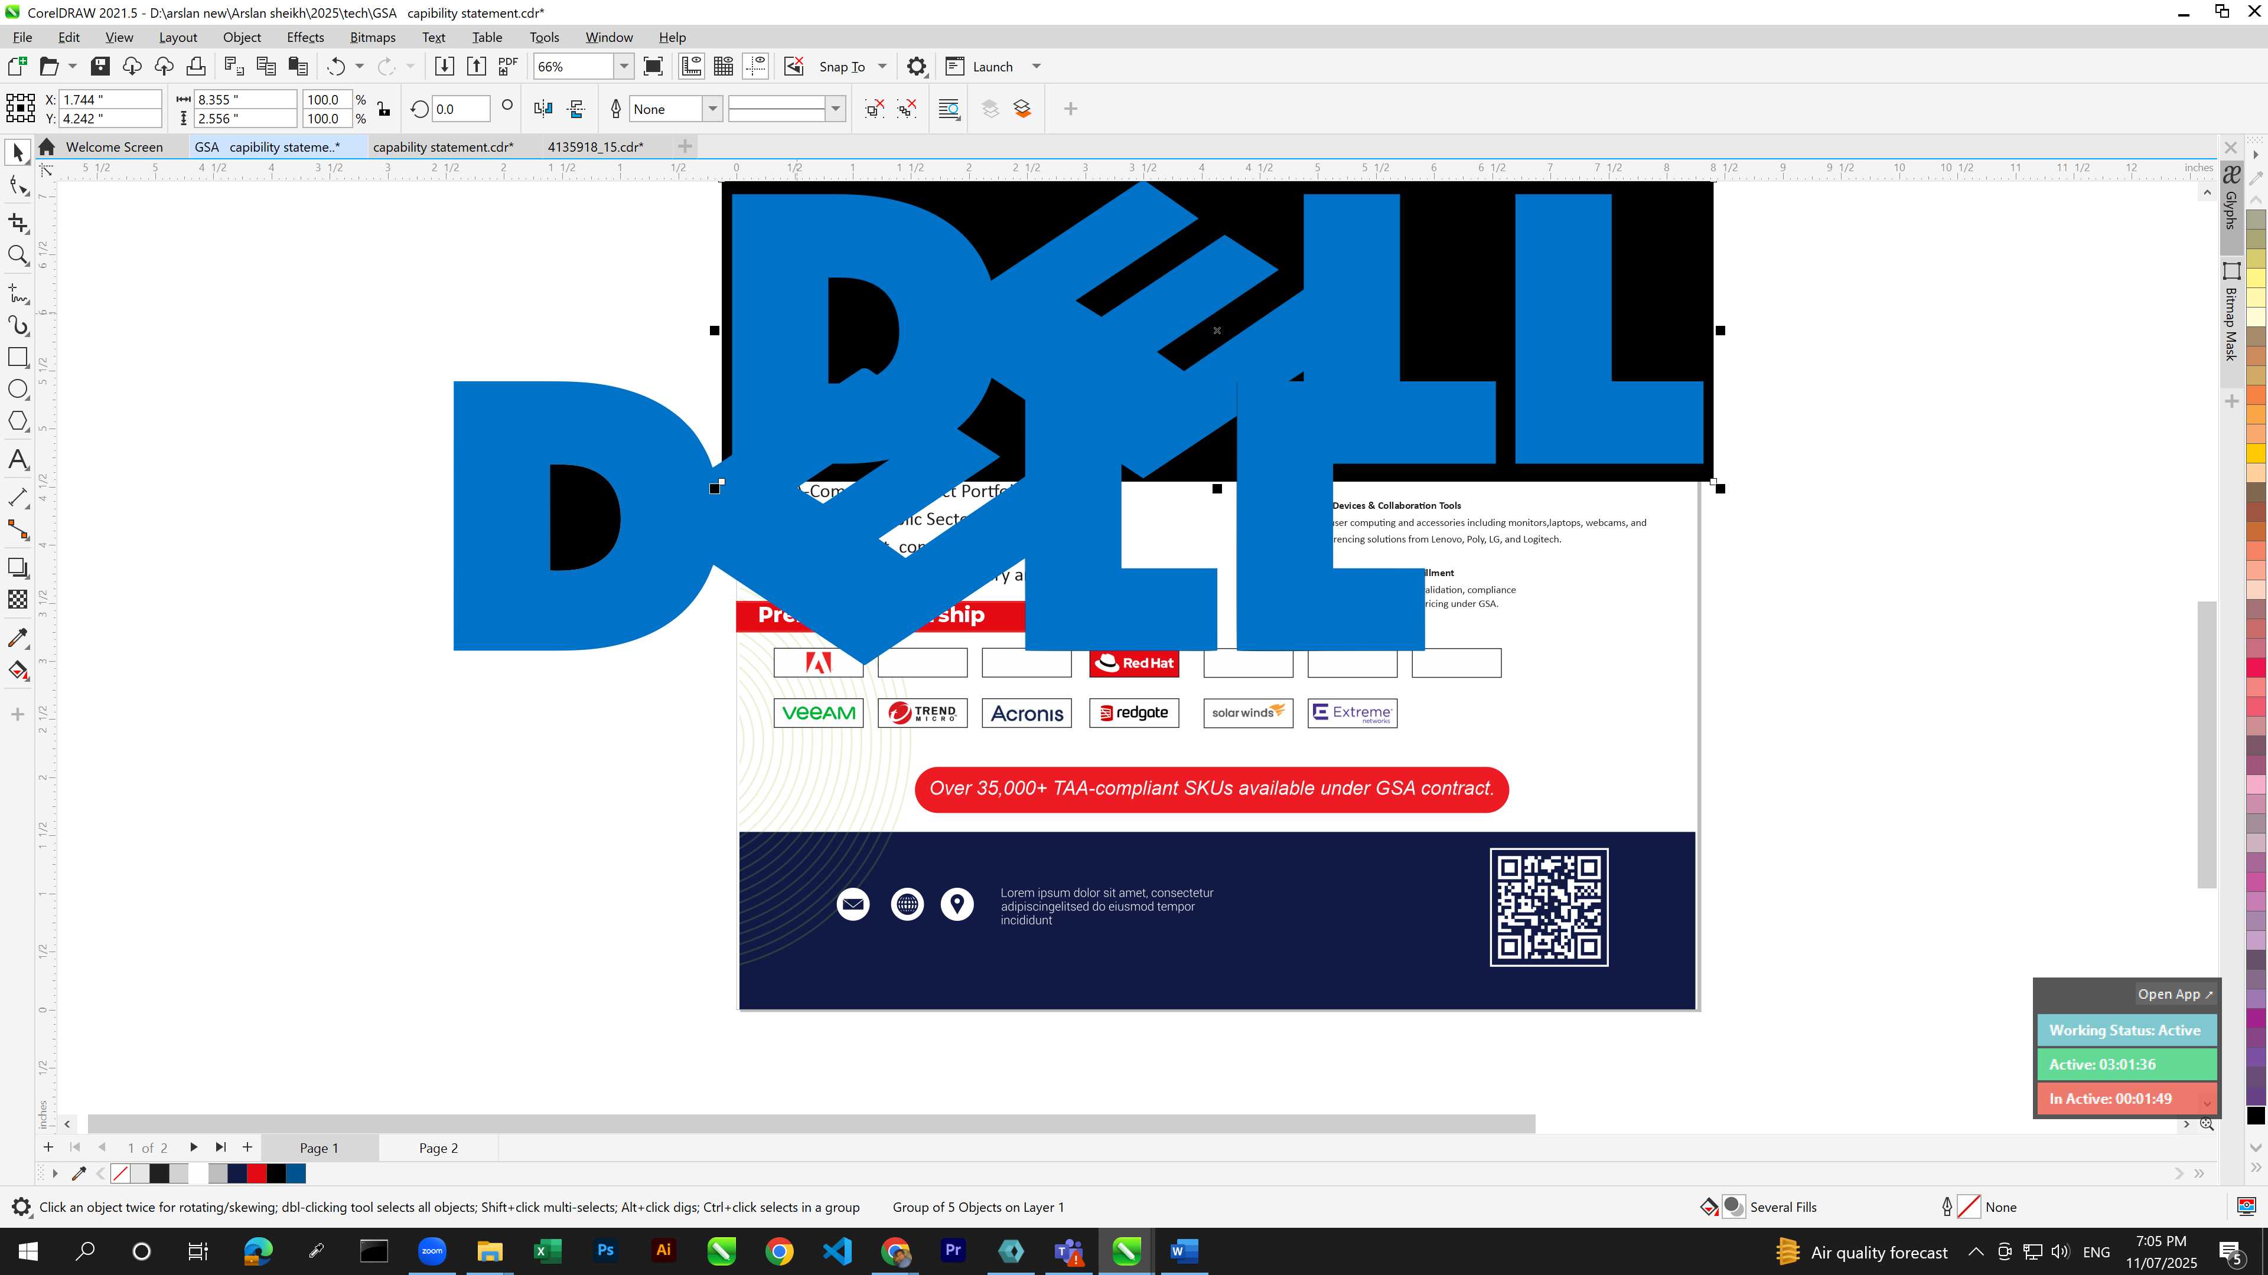The height and width of the screenshot is (1275, 2268).
Task: Open the Welcome Screen tab
Action: pos(113,147)
